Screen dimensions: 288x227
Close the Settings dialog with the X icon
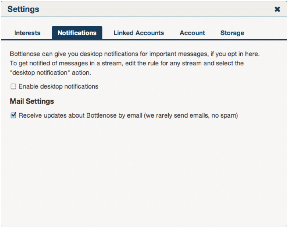(x=277, y=9)
